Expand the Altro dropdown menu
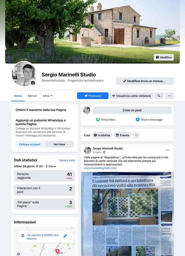This screenshot has height=256, width=185. pyautogui.click(x=48, y=96)
